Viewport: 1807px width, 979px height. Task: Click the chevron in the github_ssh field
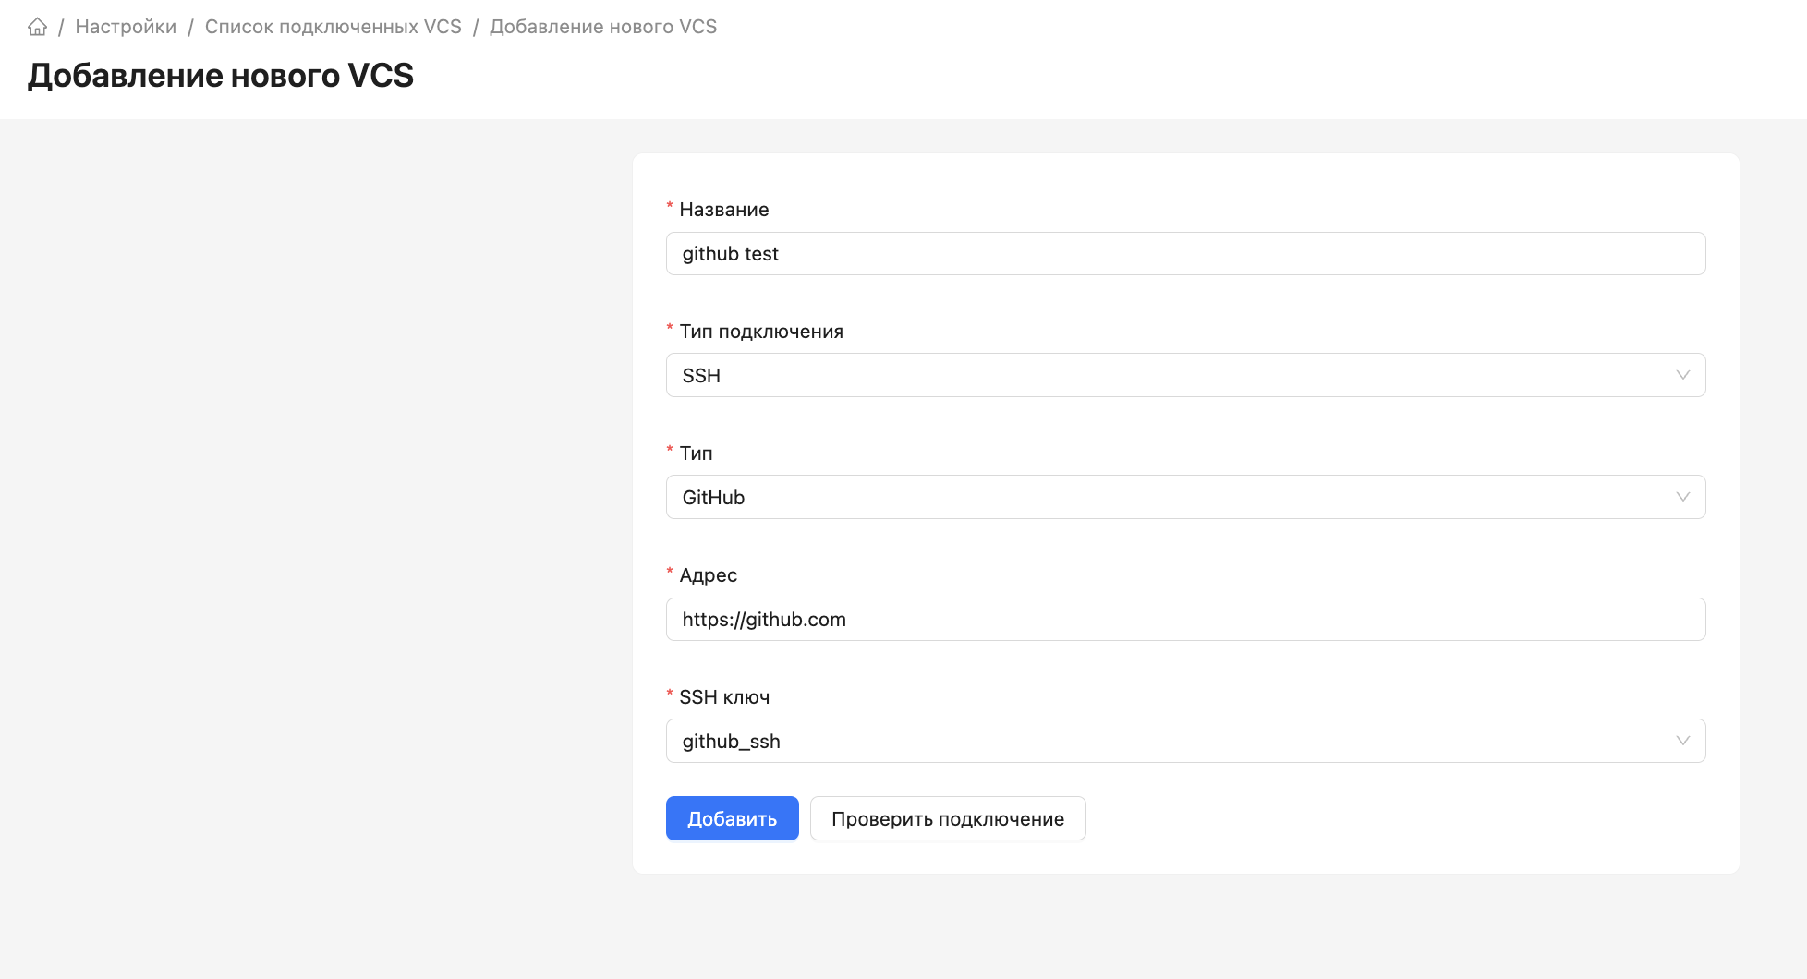(1682, 741)
